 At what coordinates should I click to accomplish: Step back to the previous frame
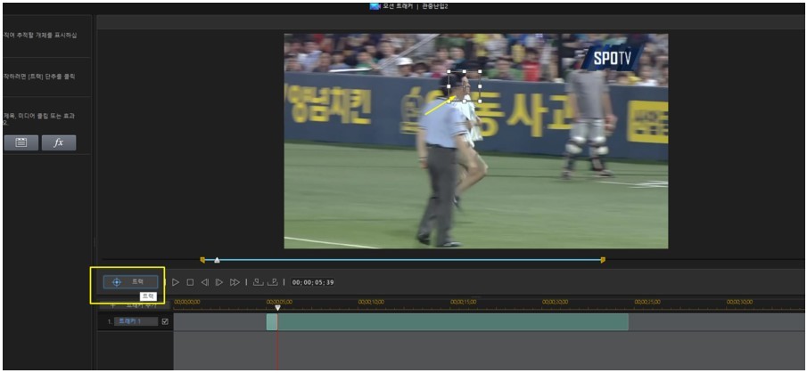coord(204,282)
